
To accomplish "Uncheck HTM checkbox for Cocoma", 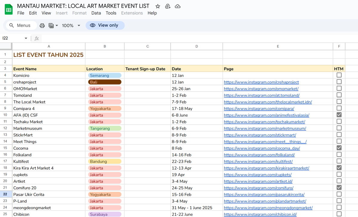I will (x=339, y=148).
